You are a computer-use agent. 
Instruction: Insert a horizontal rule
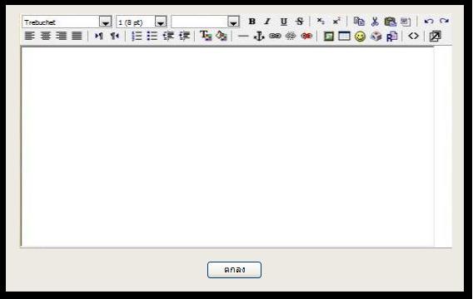pyautogui.click(x=243, y=37)
